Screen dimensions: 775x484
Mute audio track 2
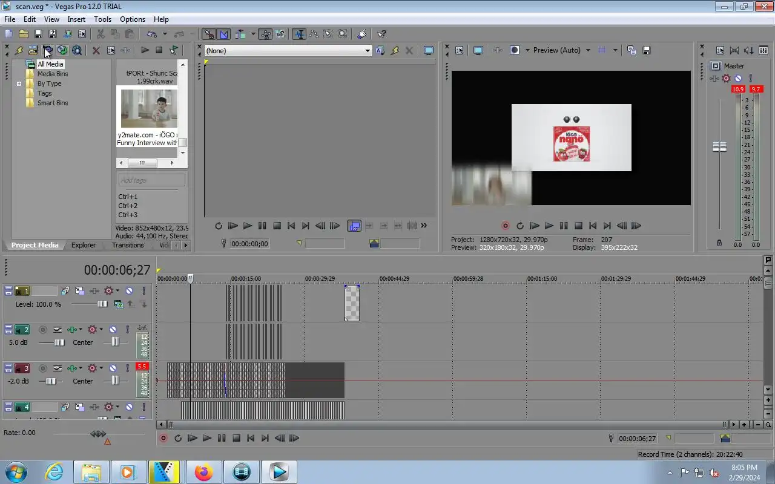pyautogui.click(x=113, y=330)
